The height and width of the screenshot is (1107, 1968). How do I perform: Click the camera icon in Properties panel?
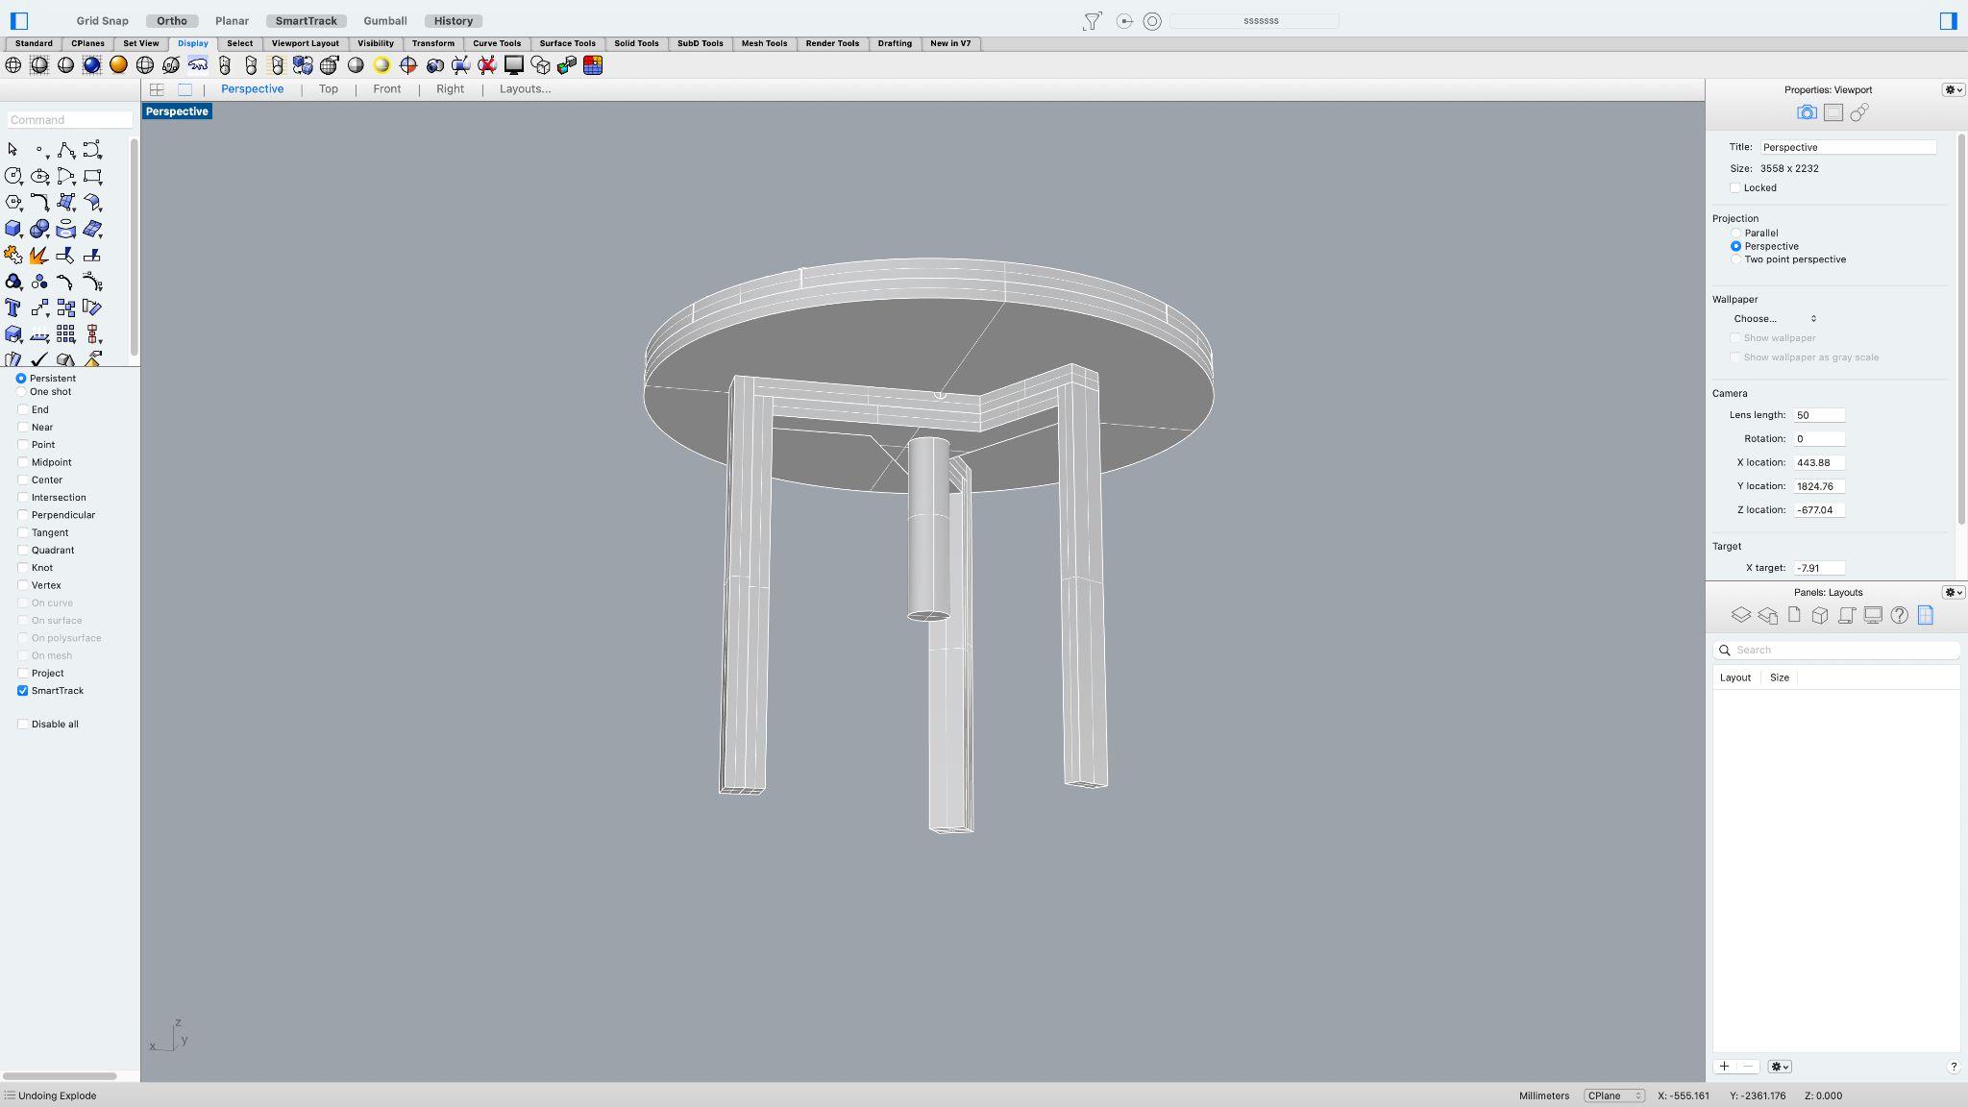pyautogui.click(x=1807, y=112)
